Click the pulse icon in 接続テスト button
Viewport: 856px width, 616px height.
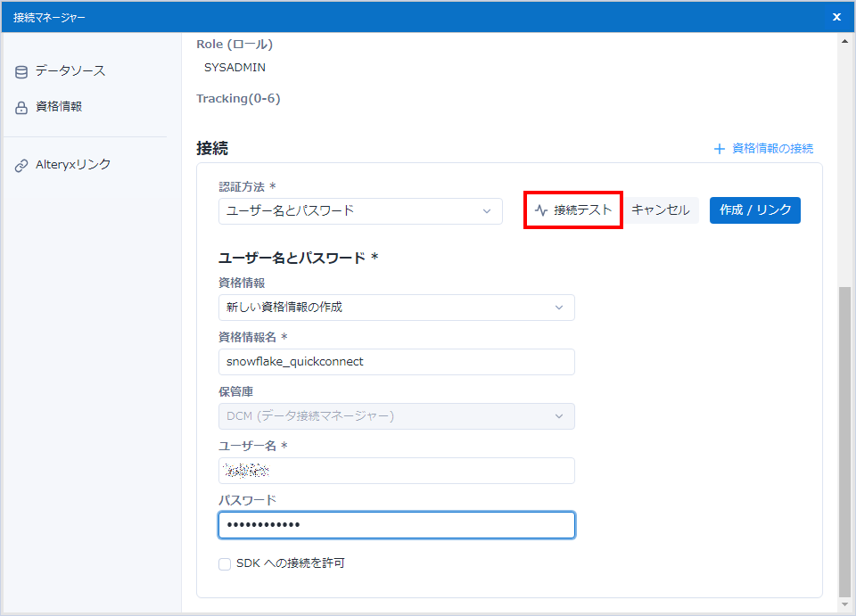541,211
